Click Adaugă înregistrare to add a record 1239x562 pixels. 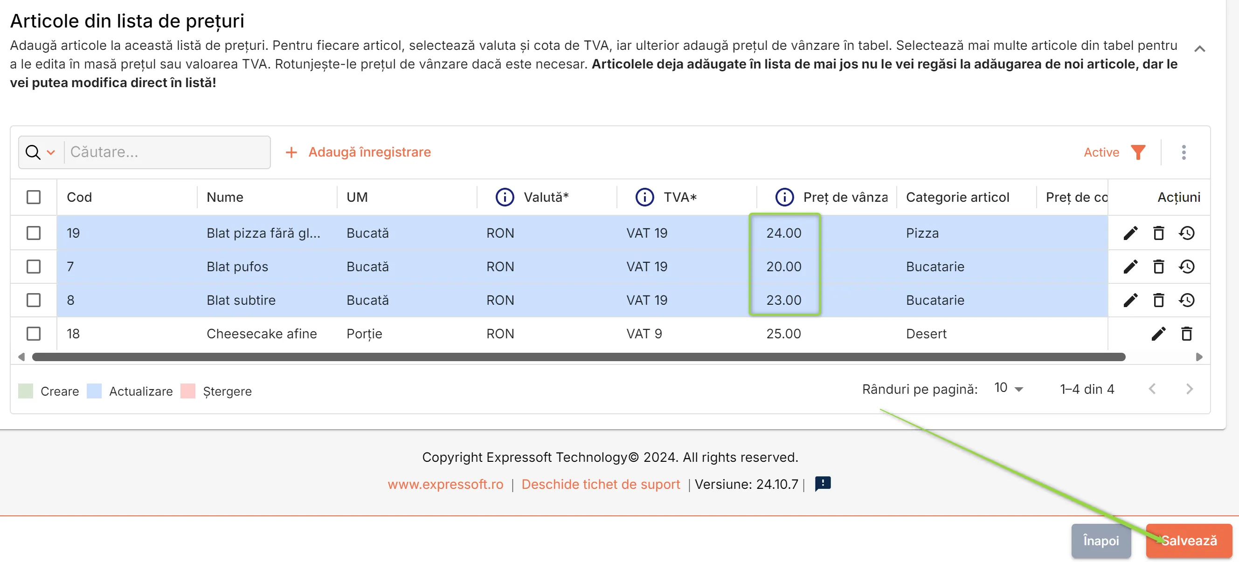pyautogui.click(x=358, y=152)
